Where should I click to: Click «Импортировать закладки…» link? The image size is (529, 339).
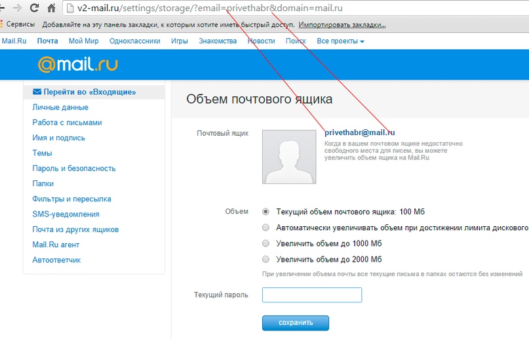click(x=342, y=25)
